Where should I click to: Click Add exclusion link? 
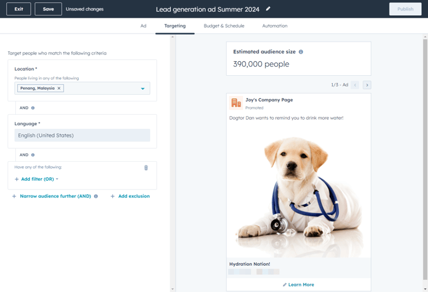(x=130, y=196)
